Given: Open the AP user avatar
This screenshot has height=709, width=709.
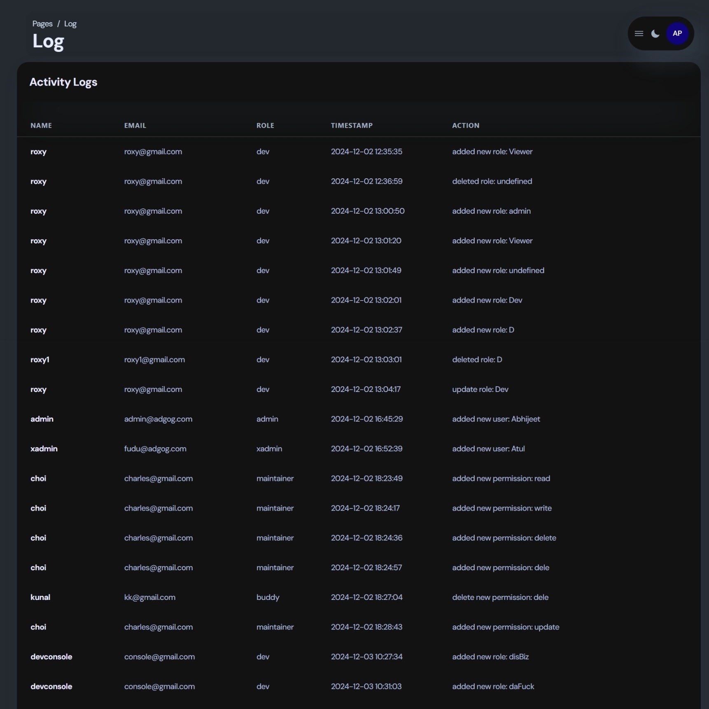Looking at the screenshot, I should click(x=677, y=34).
